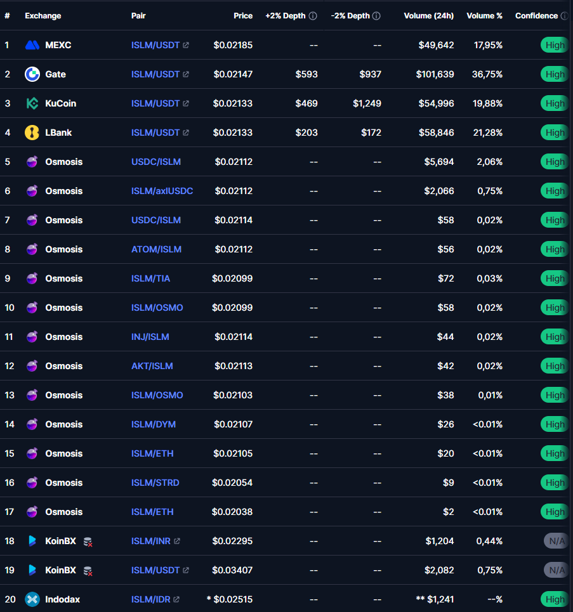
Task: Select the $101,639 volume cell
Action: point(435,74)
